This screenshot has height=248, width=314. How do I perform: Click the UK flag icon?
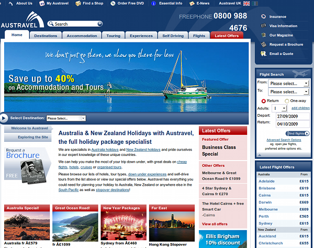click(246, 4)
